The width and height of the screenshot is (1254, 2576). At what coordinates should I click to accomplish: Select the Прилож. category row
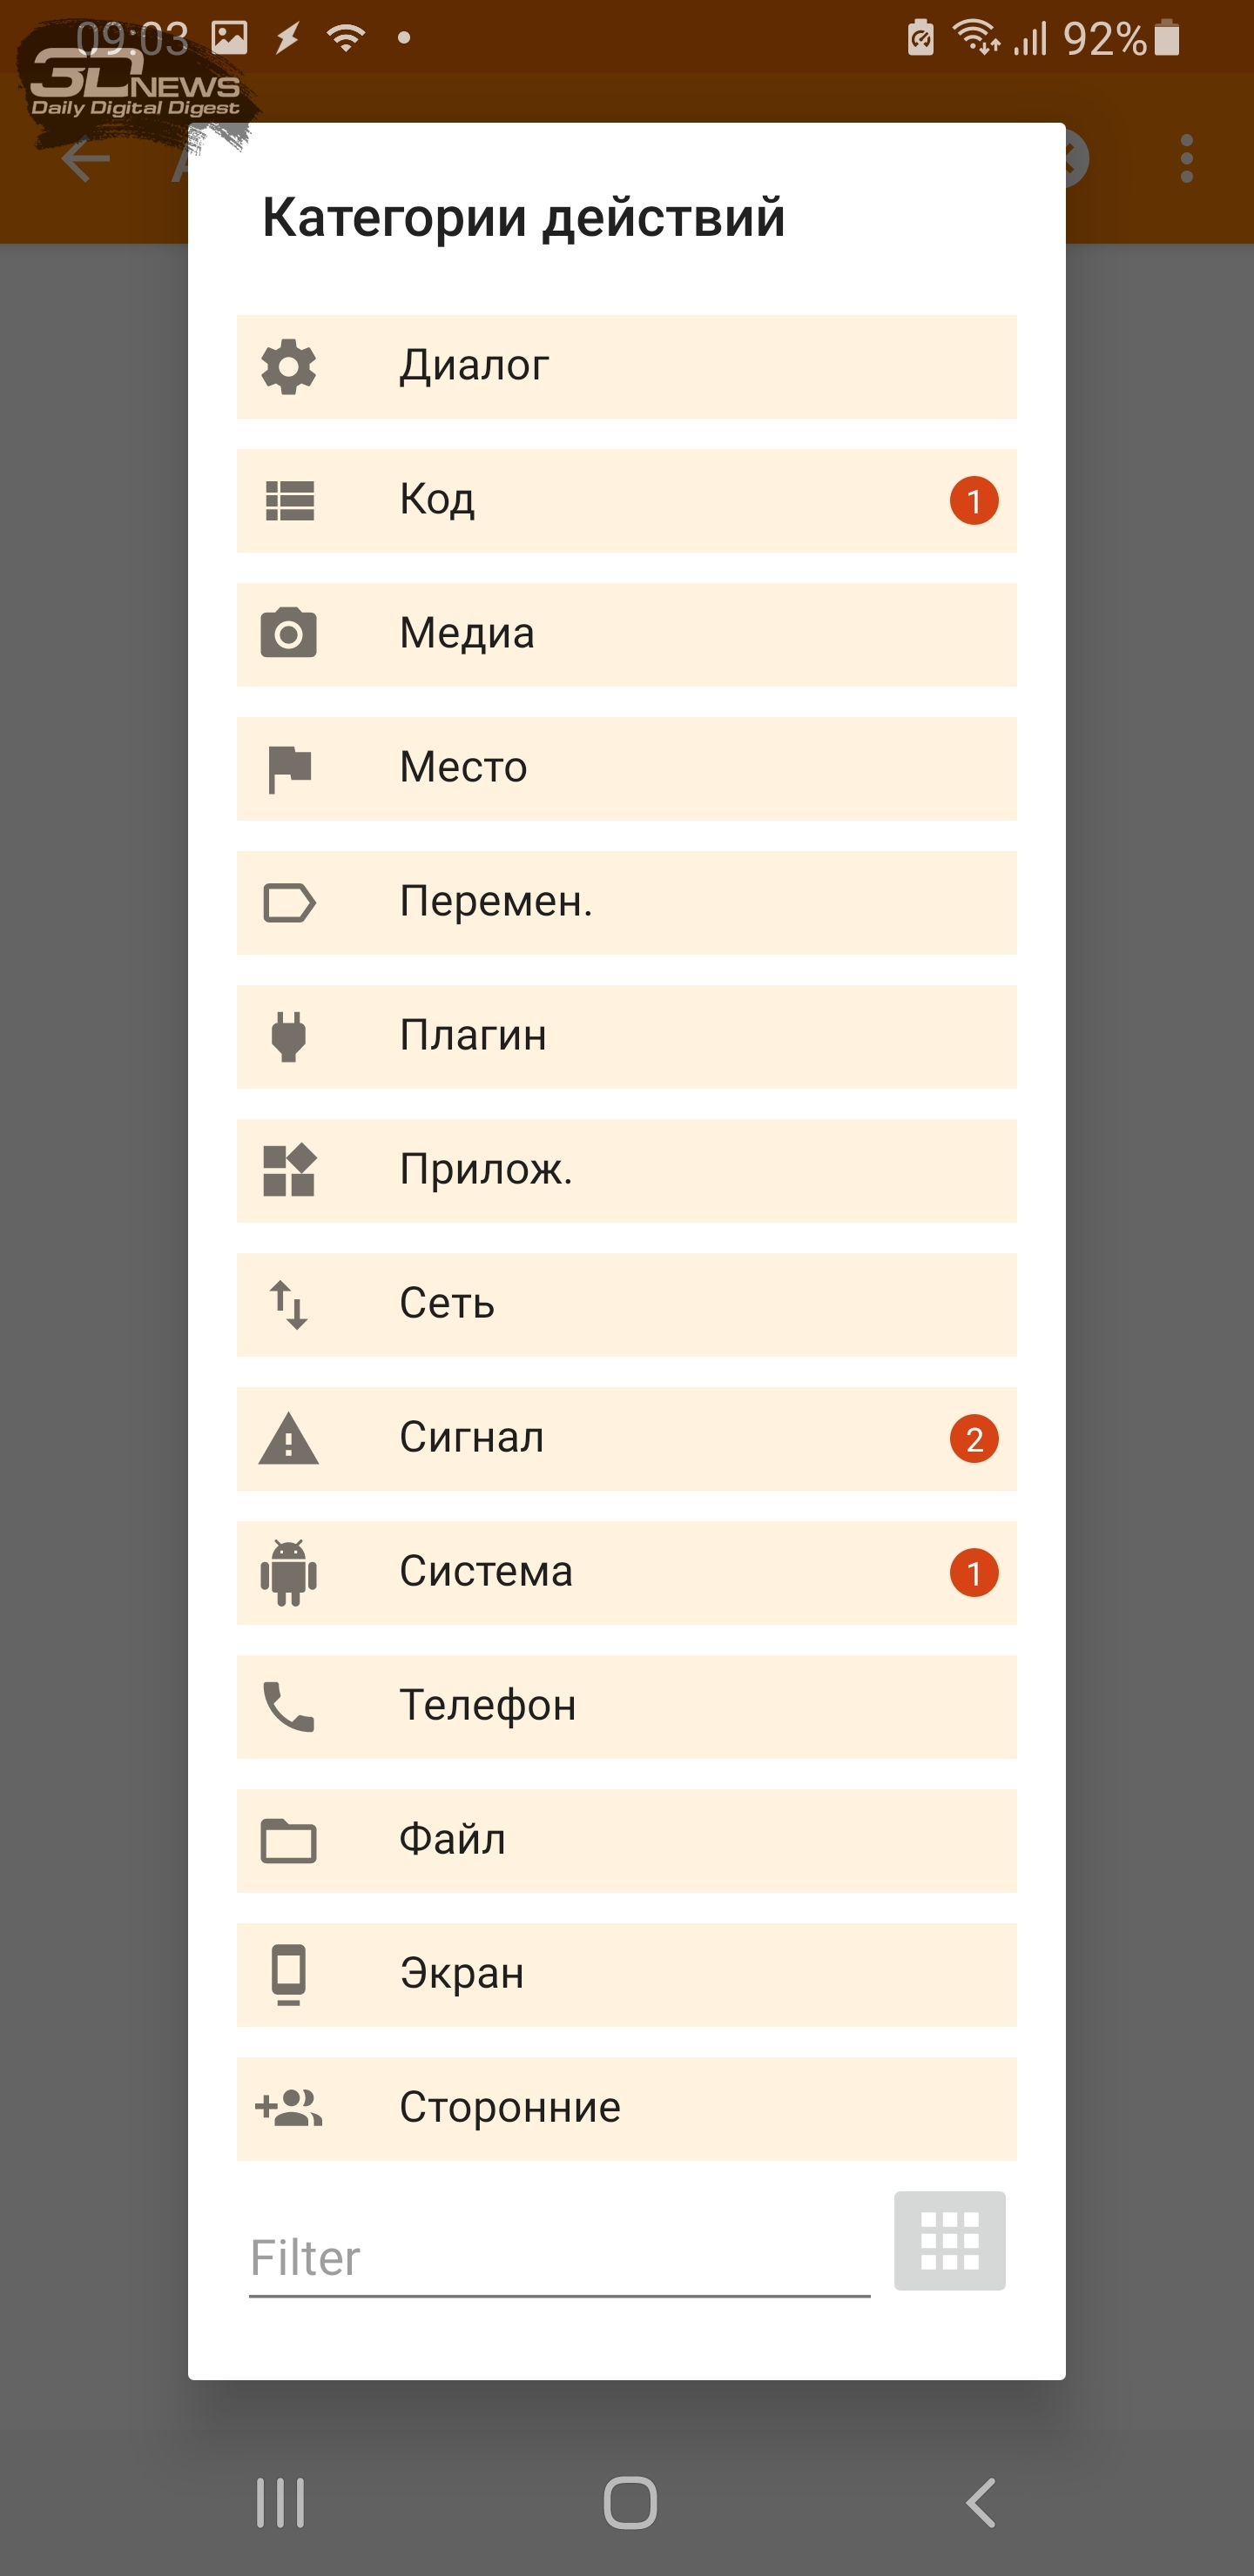(626, 1170)
